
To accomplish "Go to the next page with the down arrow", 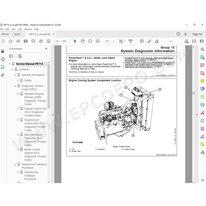I will click(x=49, y=41).
